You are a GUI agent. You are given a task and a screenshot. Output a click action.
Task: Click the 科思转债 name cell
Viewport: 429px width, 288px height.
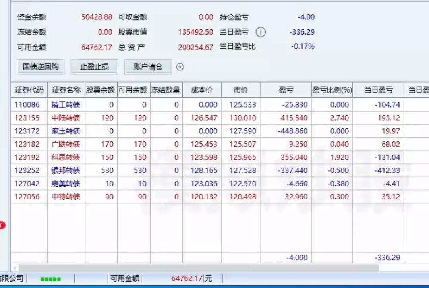pos(66,157)
